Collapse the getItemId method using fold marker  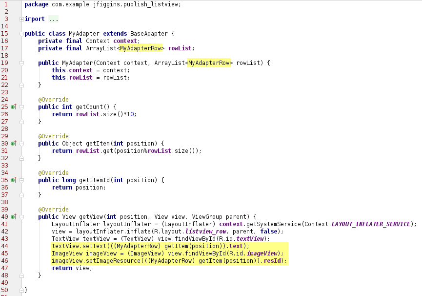click(x=21, y=180)
